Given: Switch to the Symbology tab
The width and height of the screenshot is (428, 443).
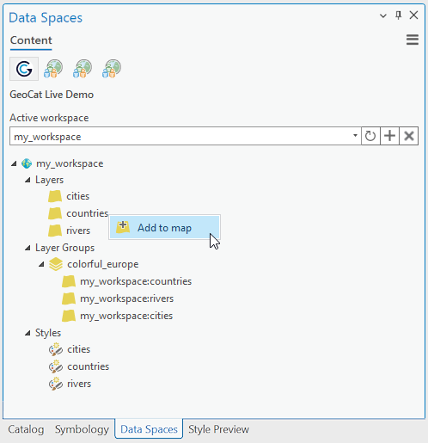Looking at the screenshot, I should tap(82, 429).
